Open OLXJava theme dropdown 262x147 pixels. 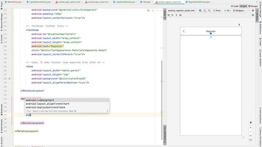[239, 11]
